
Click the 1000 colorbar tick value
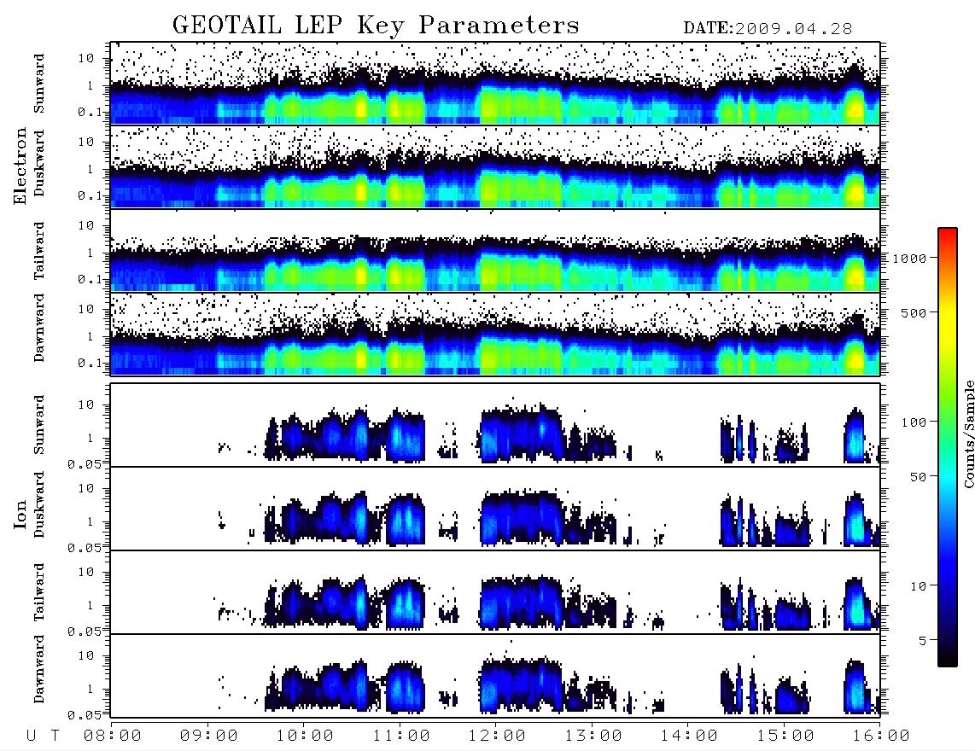point(909,258)
